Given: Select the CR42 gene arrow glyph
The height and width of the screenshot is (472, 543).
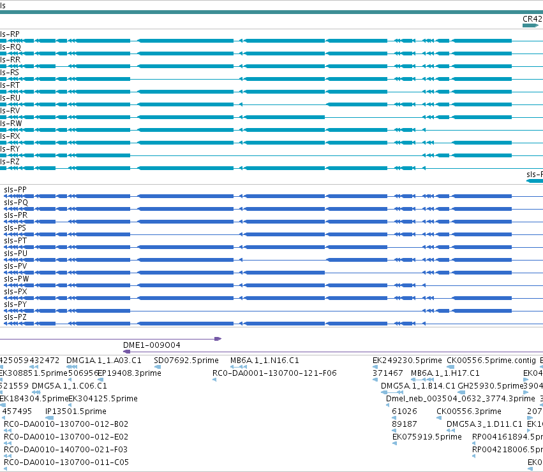Looking at the screenshot, I should click(x=530, y=25).
